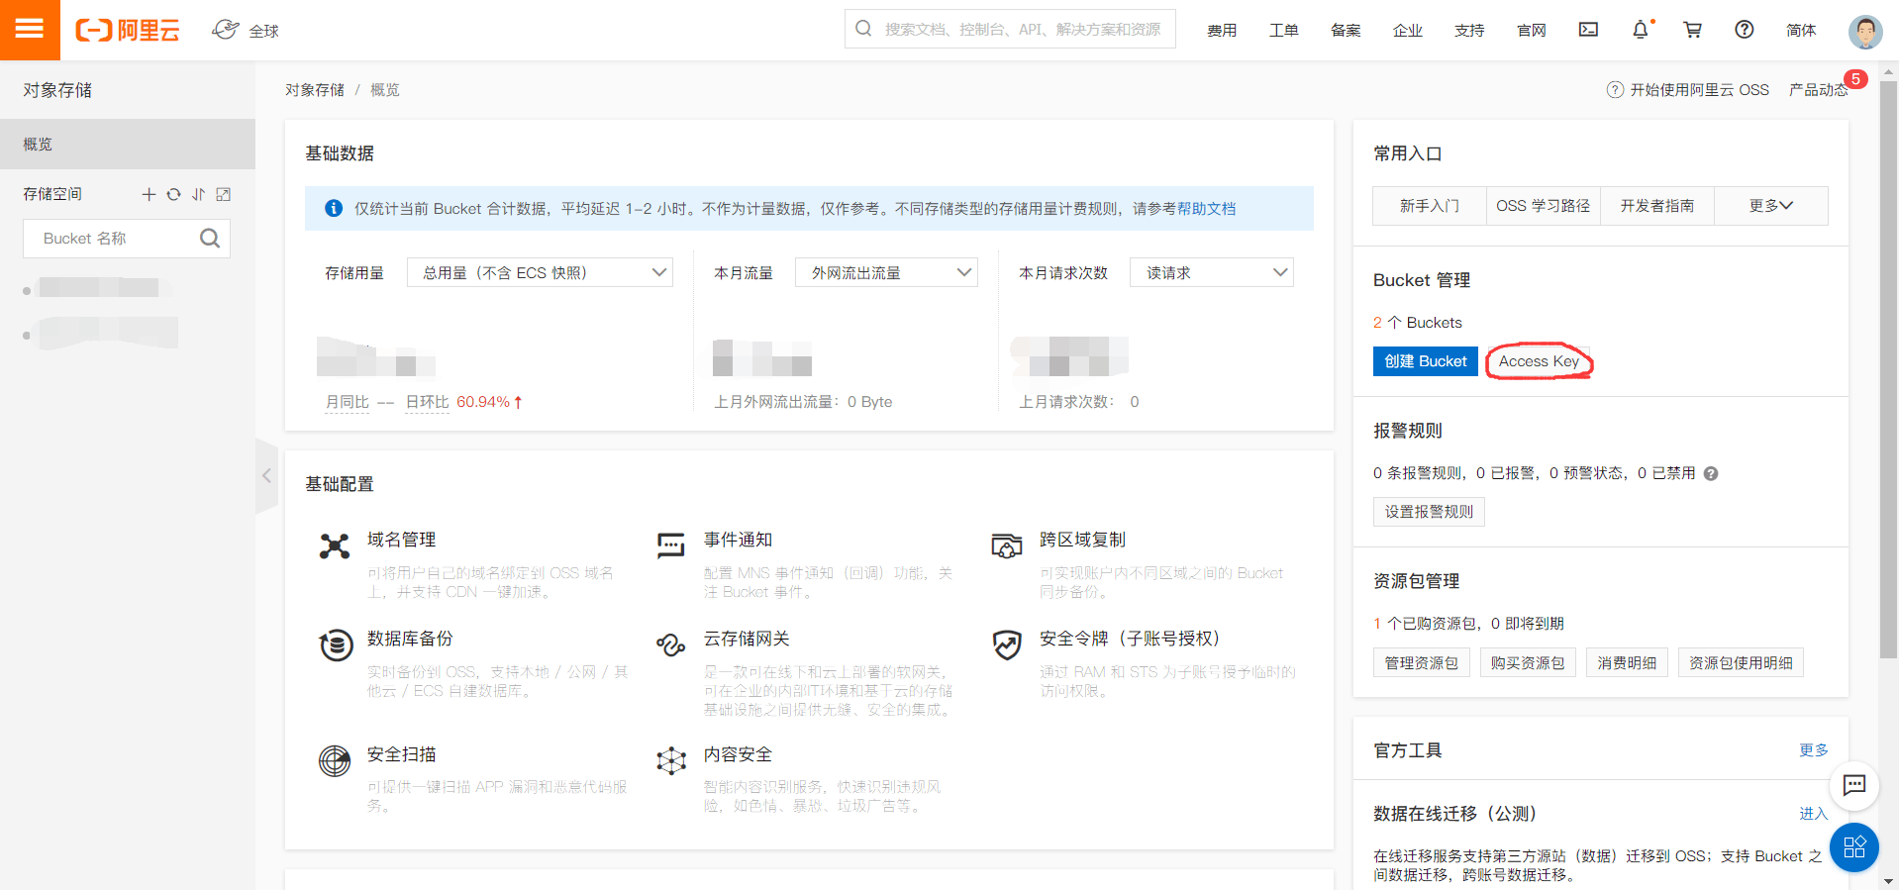The width and height of the screenshot is (1899, 890).
Task: Open 新手入门 entry
Action: [1430, 206]
